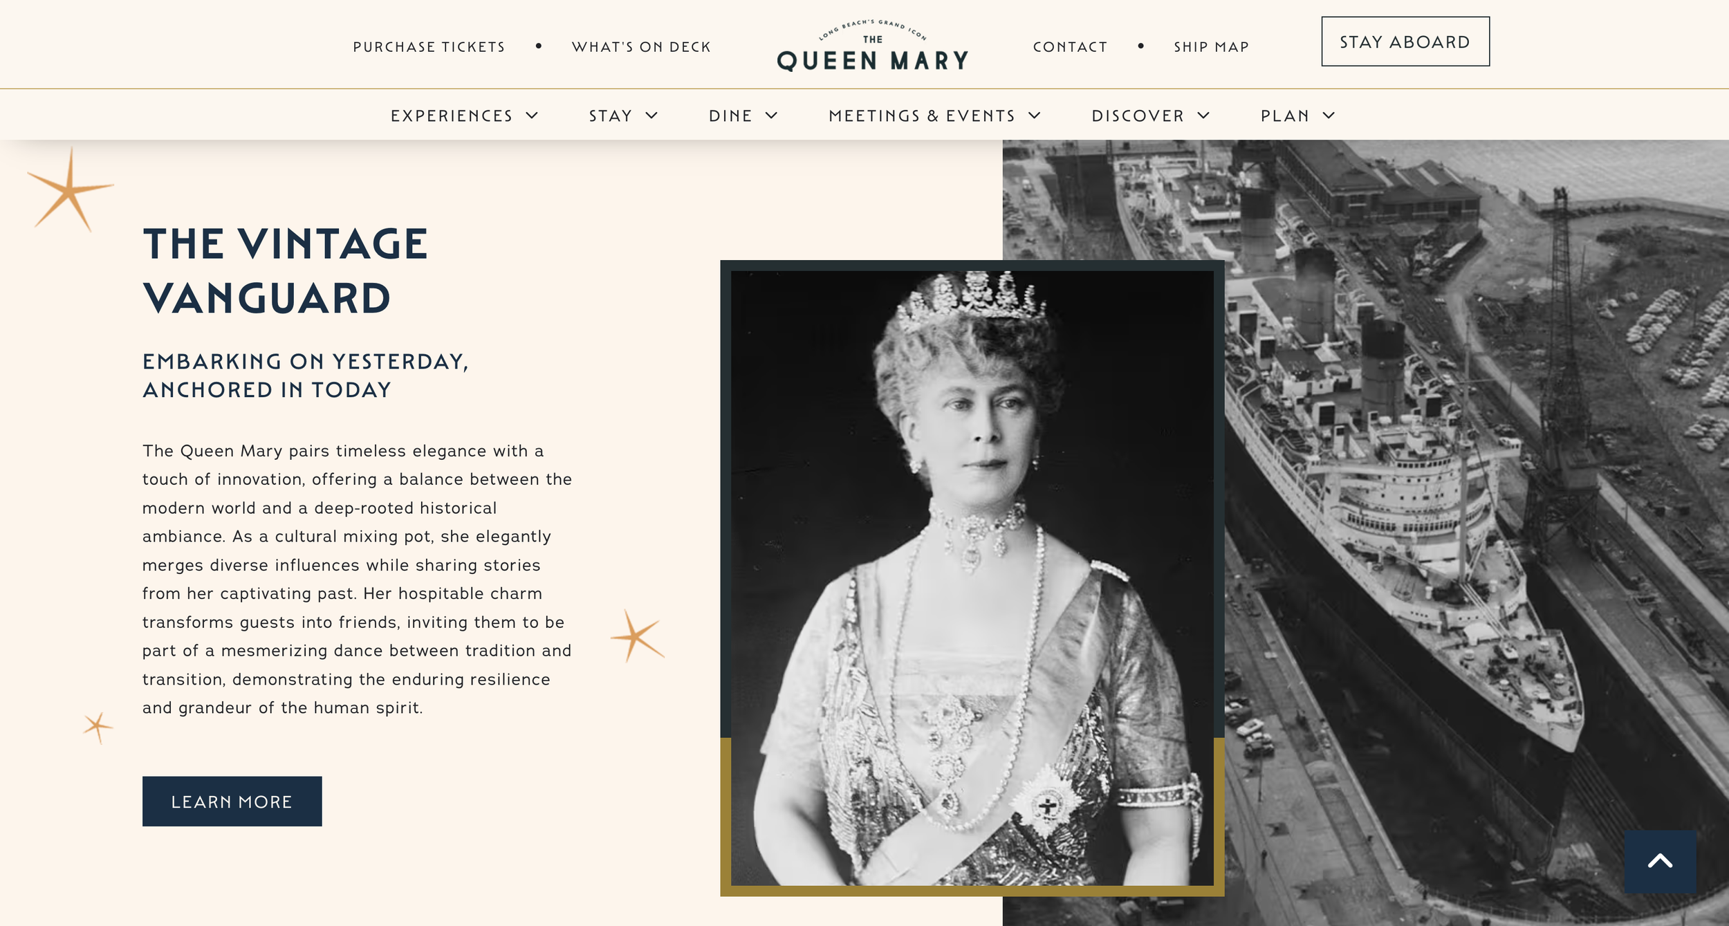Open the Contact link
This screenshot has width=1729, height=926.
click(1070, 47)
